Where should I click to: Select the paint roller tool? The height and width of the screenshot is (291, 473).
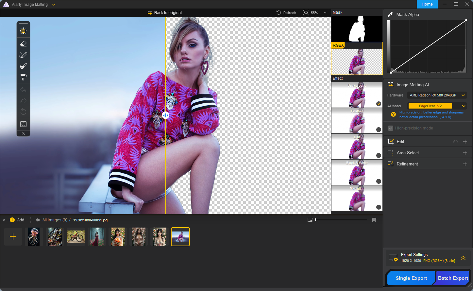pyautogui.click(x=23, y=77)
